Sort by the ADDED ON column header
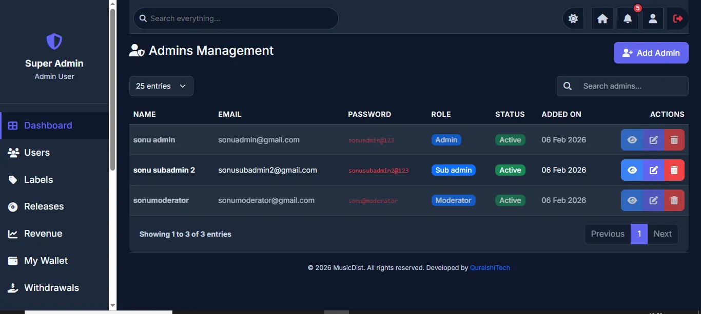The height and width of the screenshot is (314, 701). point(561,114)
